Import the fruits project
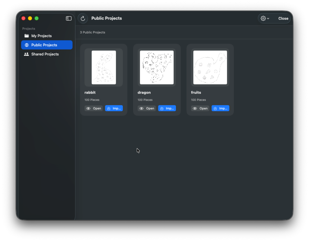 (220, 108)
